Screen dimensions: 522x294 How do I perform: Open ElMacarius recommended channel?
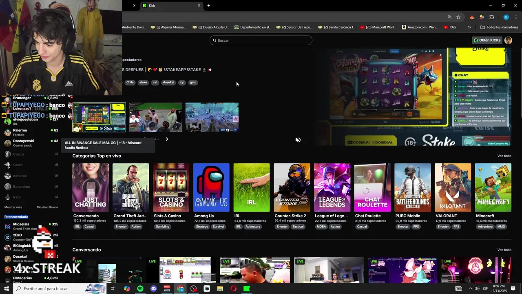click(31, 280)
